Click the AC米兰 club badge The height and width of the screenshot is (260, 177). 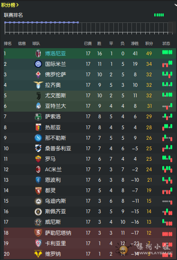pyautogui.click(x=38, y=169)
